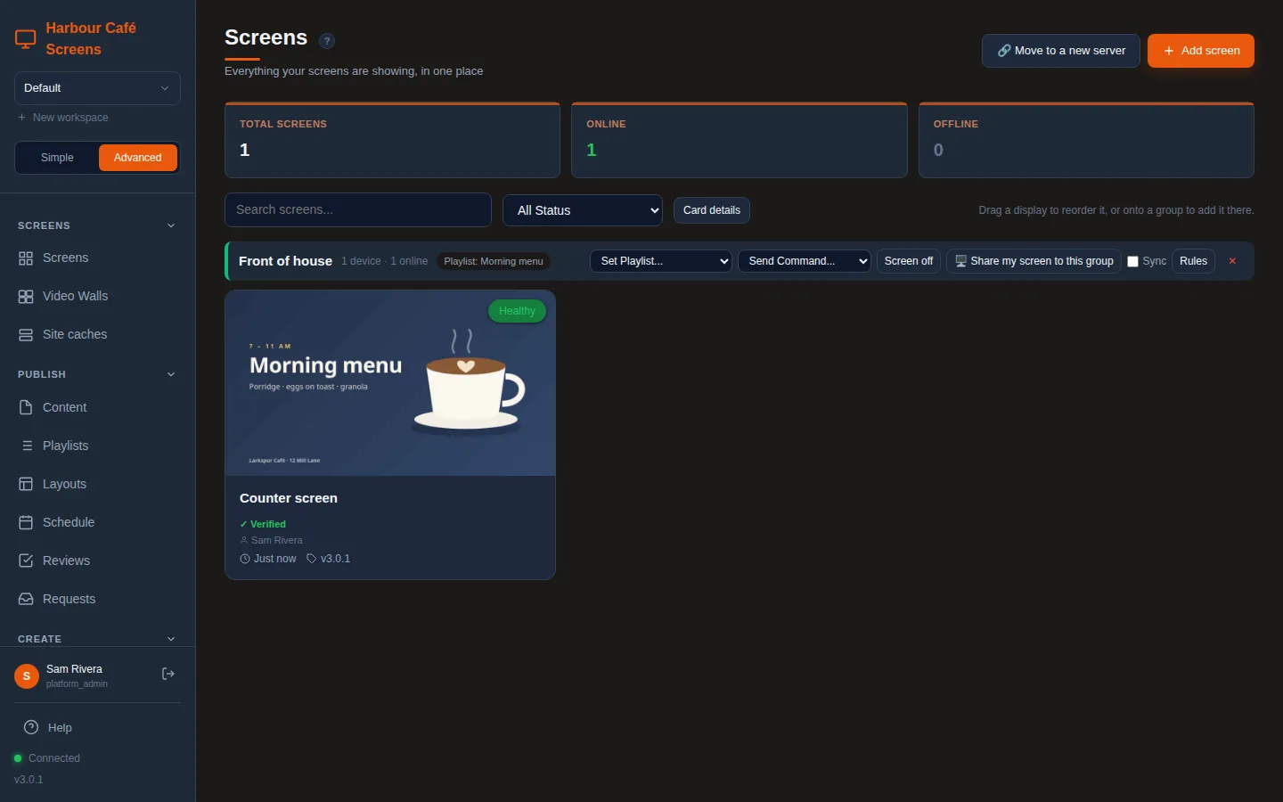Viewport: 1283px width, 802px height.
Task: Switch to Advanced mode
Action: point(138,158)
